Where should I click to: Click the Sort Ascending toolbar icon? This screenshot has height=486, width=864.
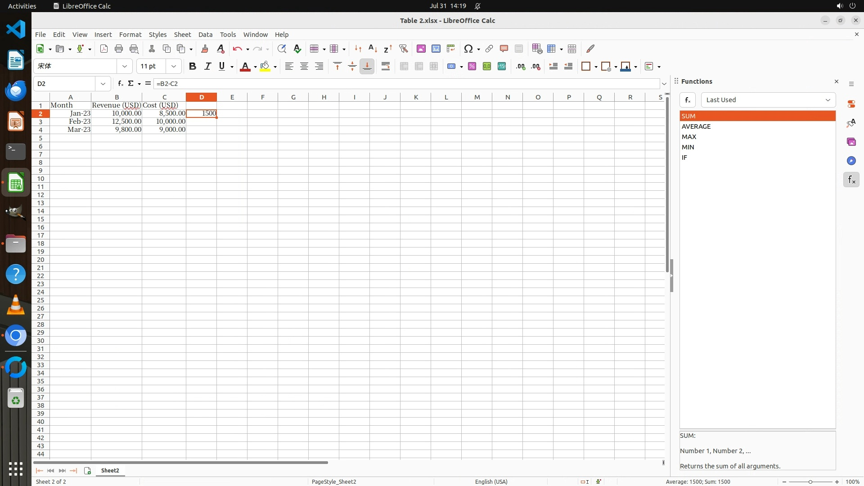click(x=373, y=49)
